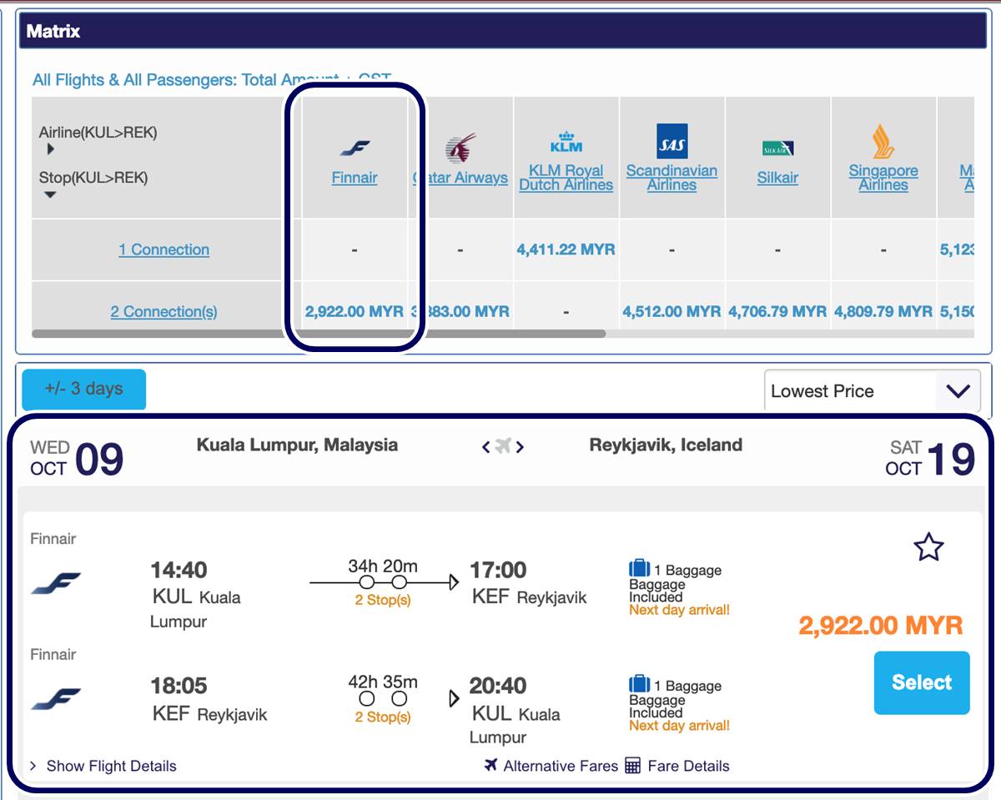Click the blue Select button

pyautogui.click(x=922, y=682)
